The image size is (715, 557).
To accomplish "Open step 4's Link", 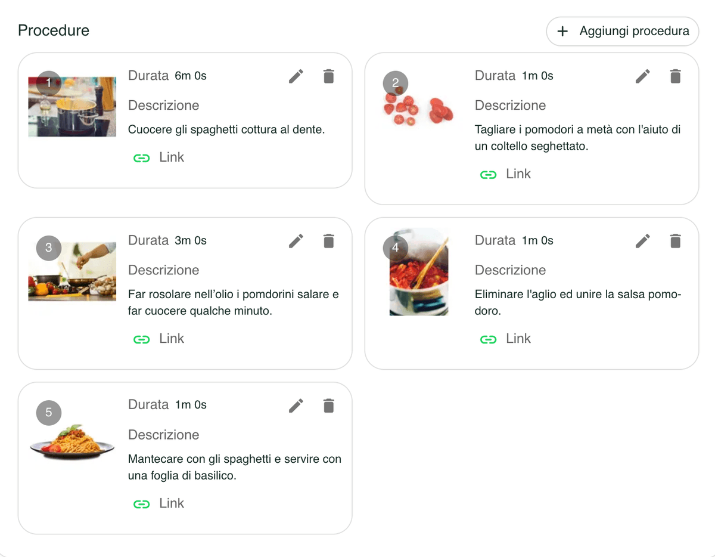I will tap(506, 339).
